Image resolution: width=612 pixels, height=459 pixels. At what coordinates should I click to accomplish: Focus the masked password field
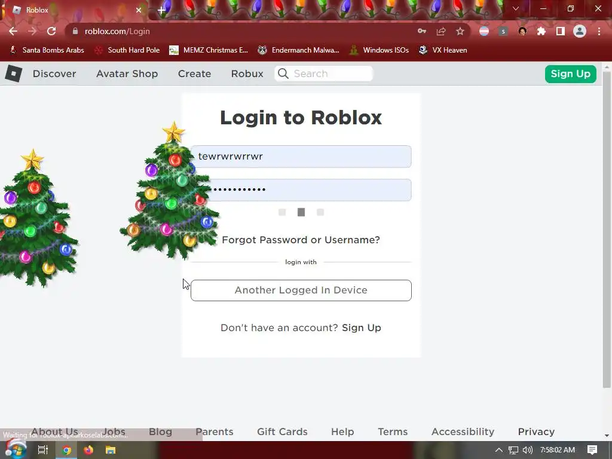[x=301, y=190]
